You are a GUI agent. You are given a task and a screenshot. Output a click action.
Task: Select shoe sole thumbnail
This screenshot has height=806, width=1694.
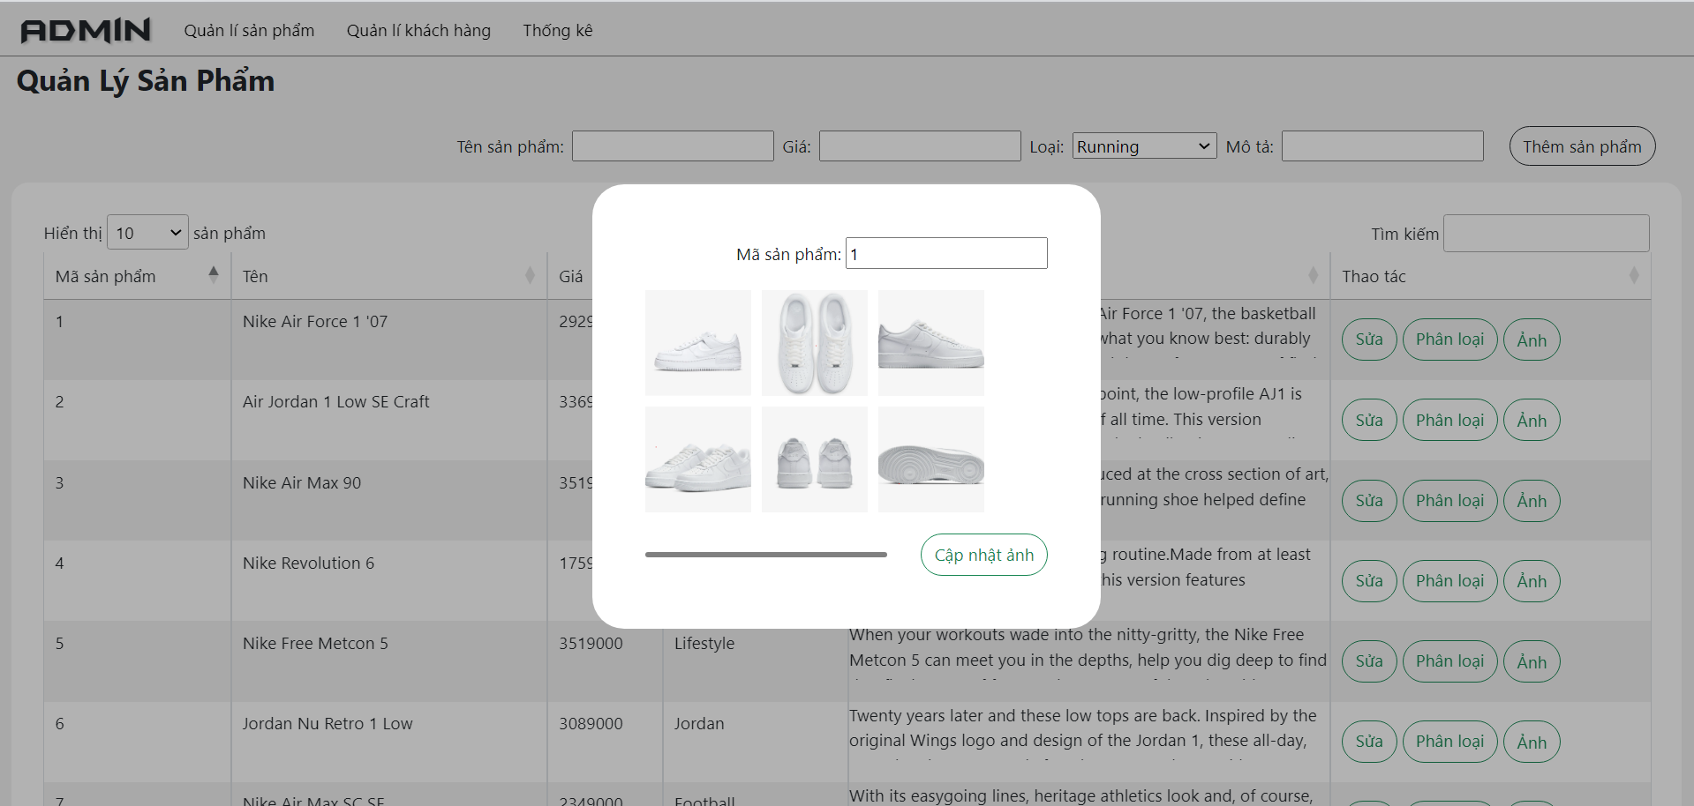[x=931, y=459]
